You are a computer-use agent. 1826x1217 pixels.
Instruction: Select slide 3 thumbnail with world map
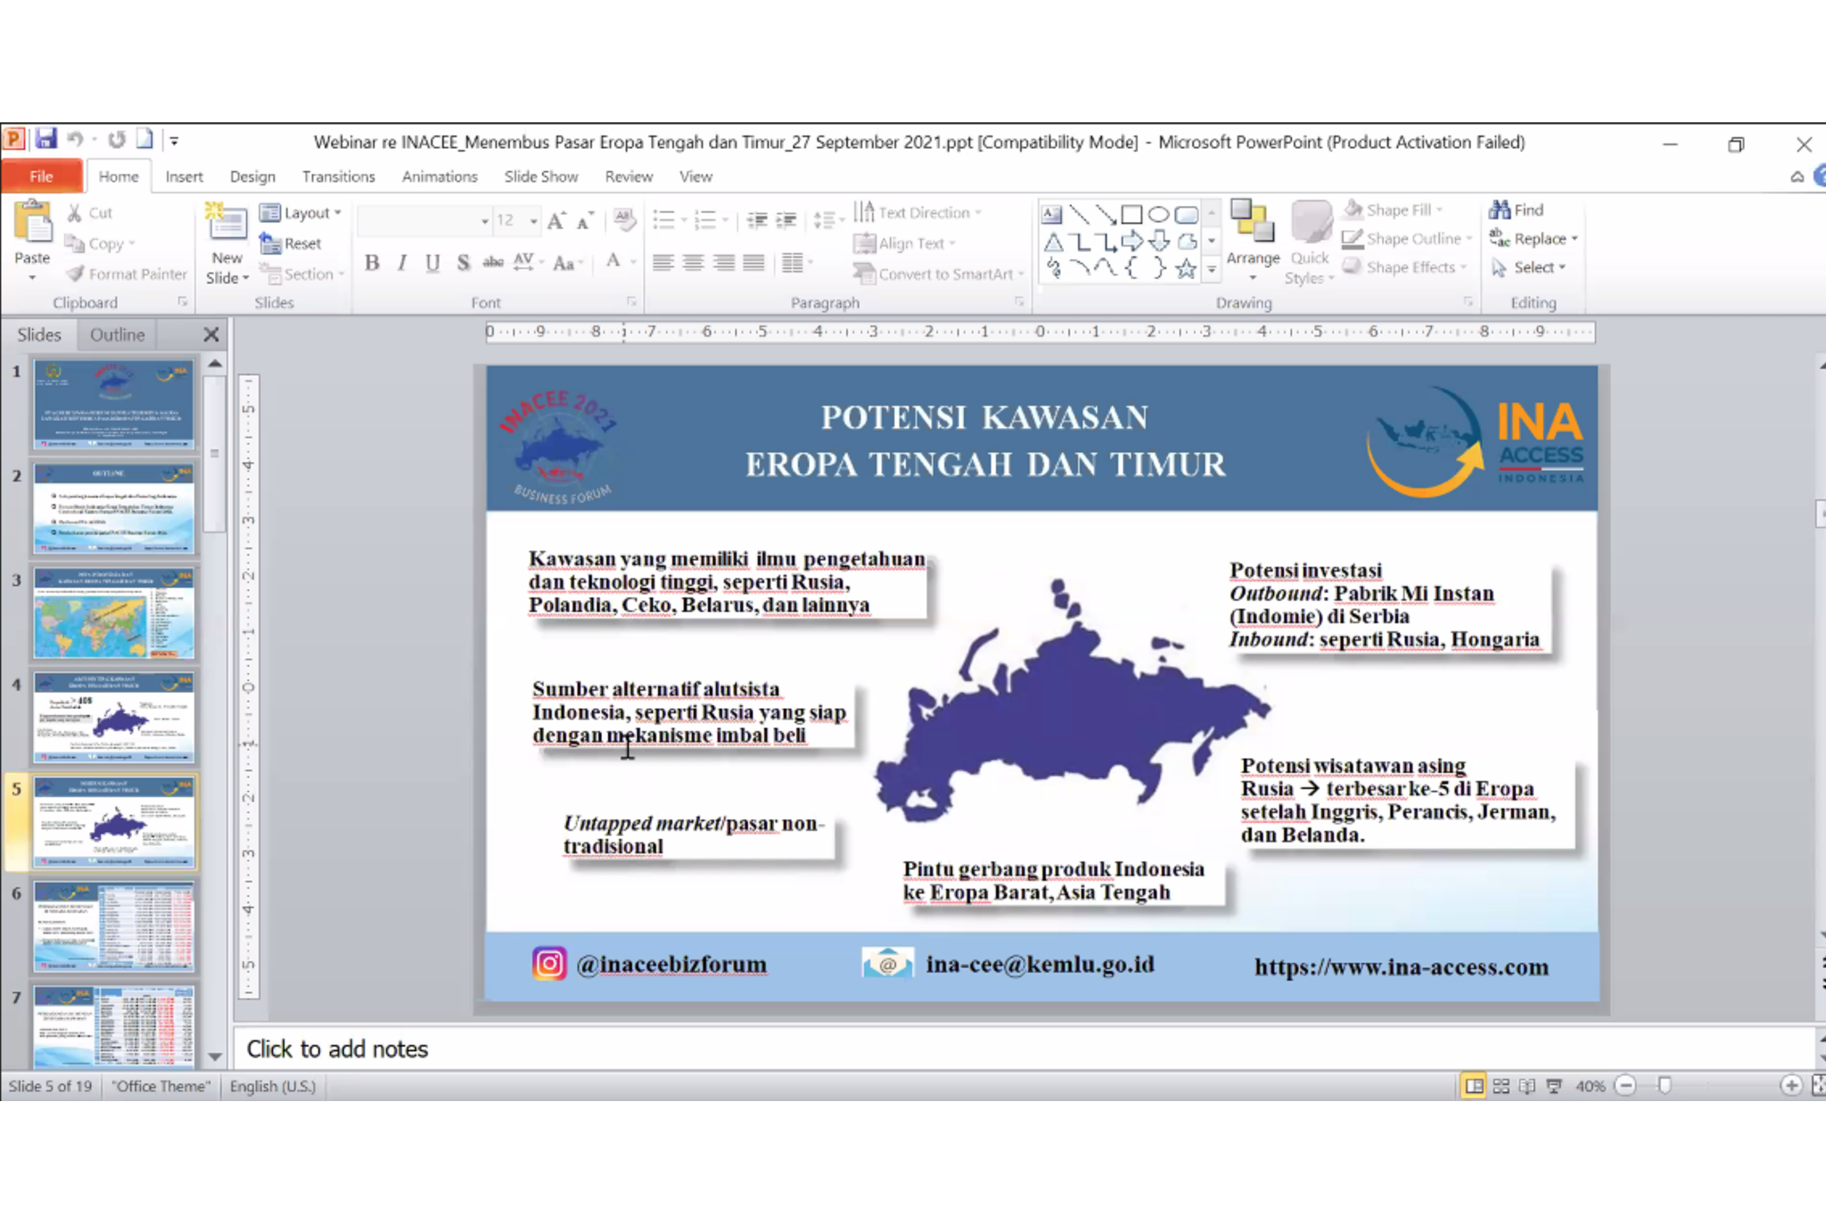(x=113, y=614)
